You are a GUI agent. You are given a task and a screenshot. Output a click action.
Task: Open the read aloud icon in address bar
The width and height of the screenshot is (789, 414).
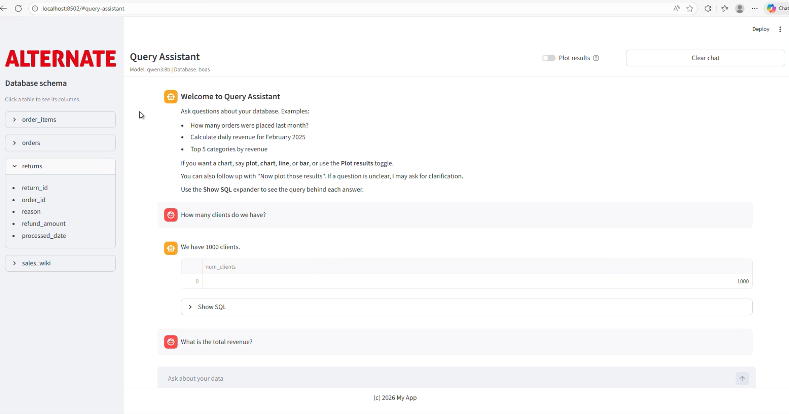(x=677, y=9)
